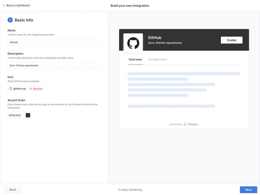Switch to the Configuration tab
This screenshot has width=260, height=195.
[157, 60]
